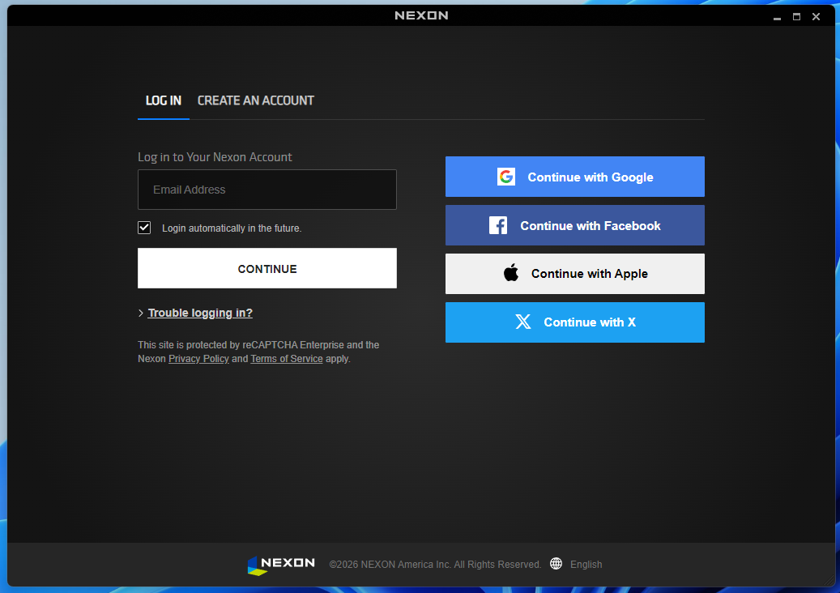840x593 pixels.
Task: Maximize the Nexon window
Action: [796, 16]
